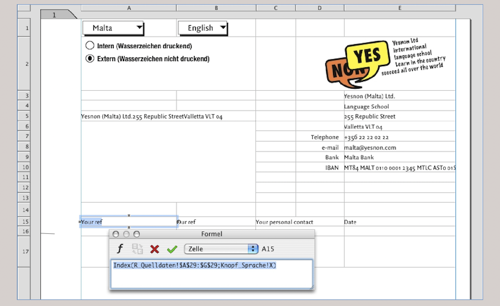Click the function f icon in Formel
The height and width of the screenshot is (306, 500).
coord(120,248)
